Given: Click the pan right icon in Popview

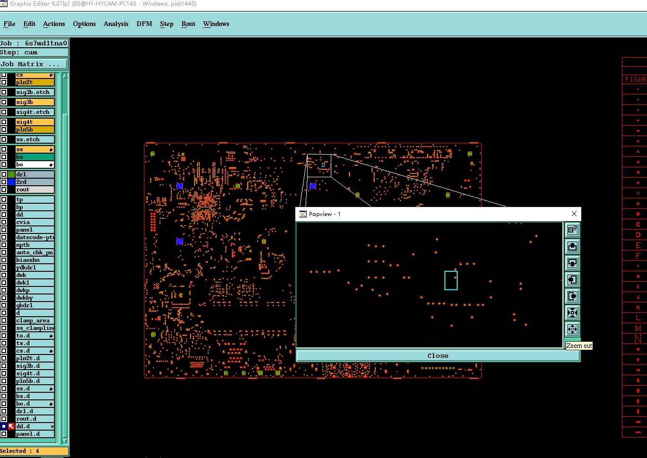Looking at the screenshot, I should [x=572, y=296].
